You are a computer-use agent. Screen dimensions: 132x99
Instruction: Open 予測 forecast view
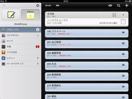tap(21, 46)
